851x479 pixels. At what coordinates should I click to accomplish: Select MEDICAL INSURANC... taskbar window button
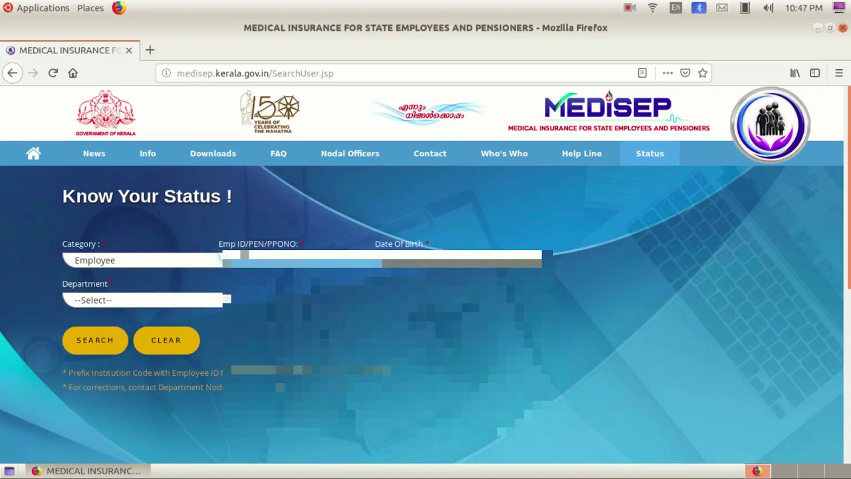pyautogui.click(x=86, y=471)
